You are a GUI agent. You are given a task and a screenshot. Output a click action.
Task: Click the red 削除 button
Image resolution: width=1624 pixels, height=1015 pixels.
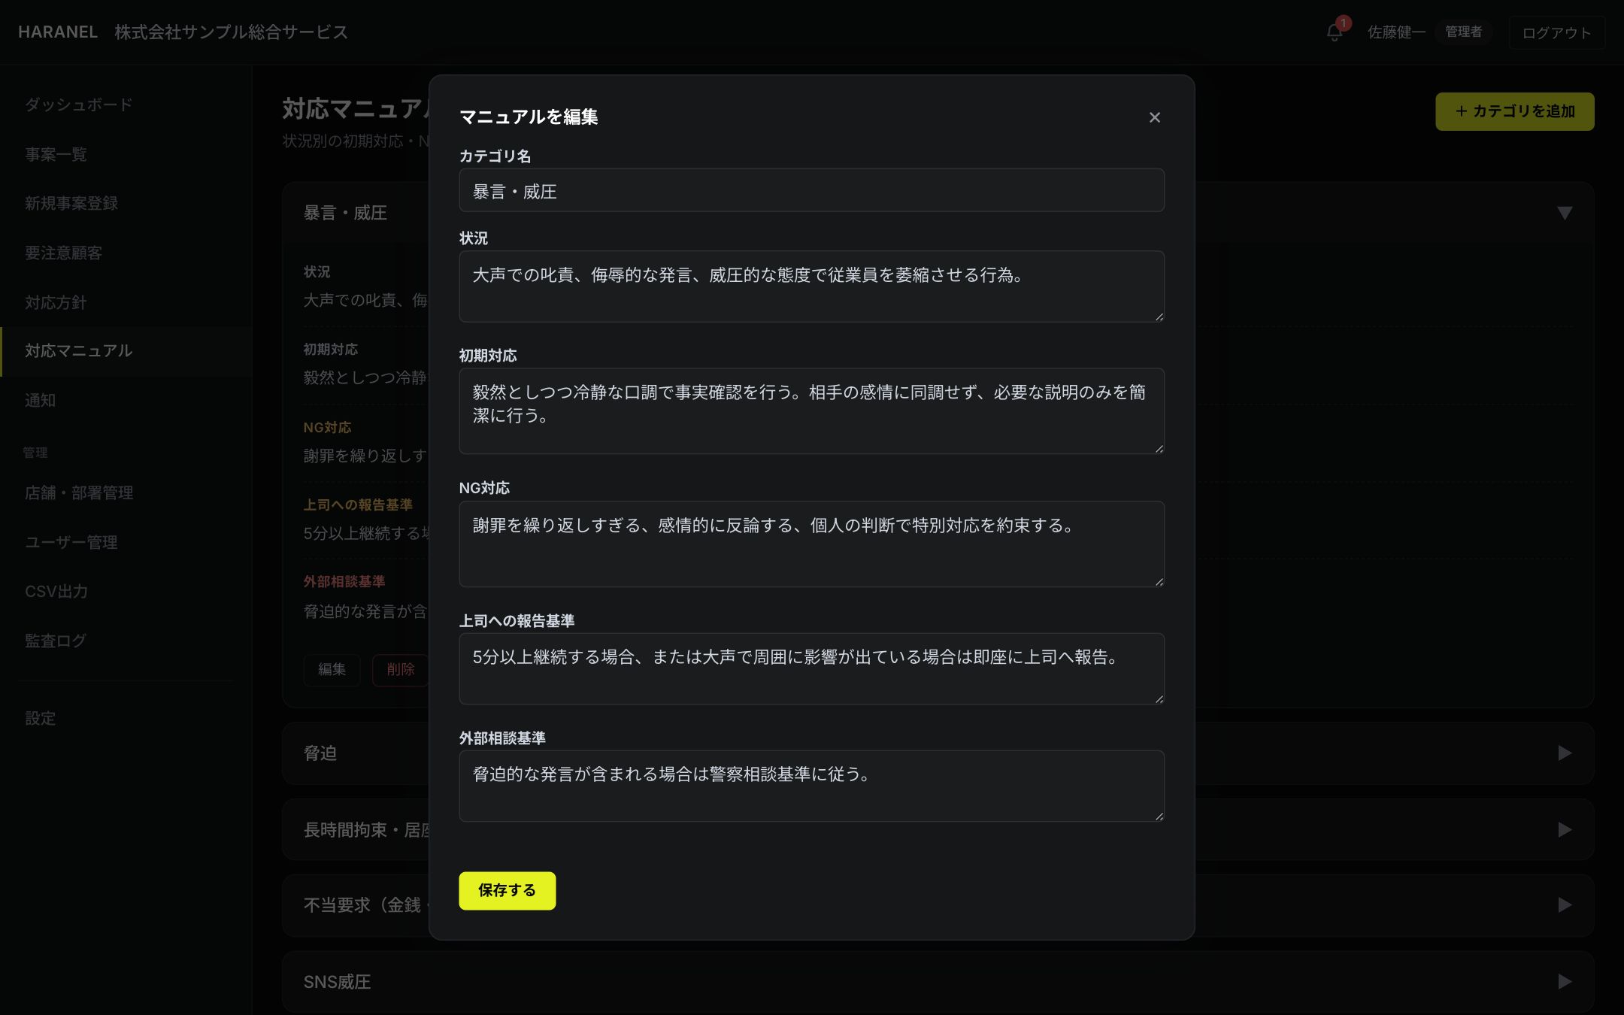coord(401,670)
